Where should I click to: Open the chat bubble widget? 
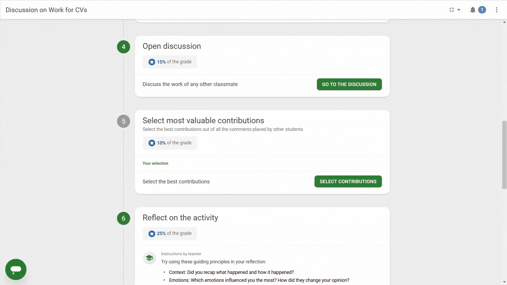16,269
